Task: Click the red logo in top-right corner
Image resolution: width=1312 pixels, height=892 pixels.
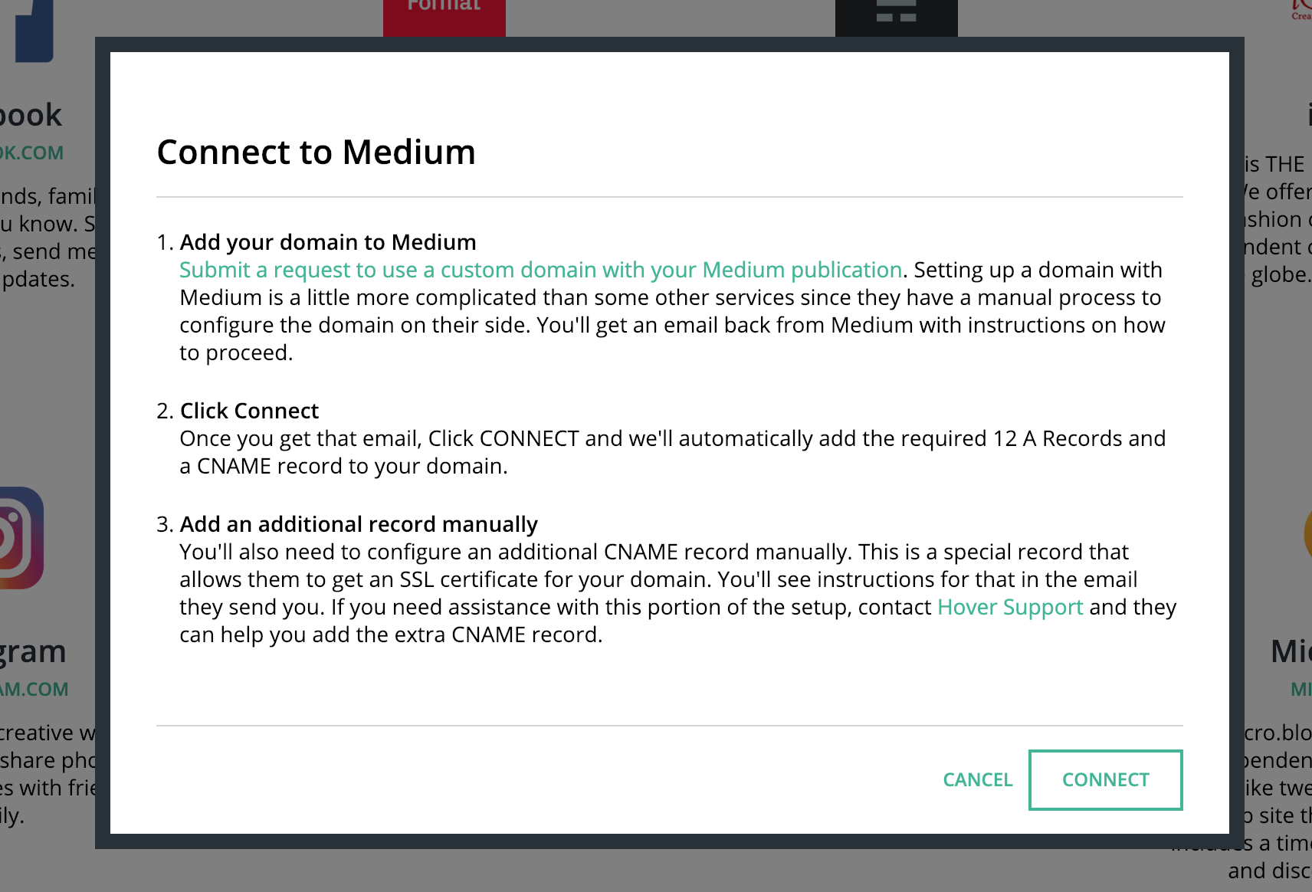Action: tap(1301, 9)
